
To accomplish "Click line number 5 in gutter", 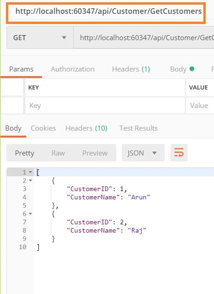I will coord(24,205).
